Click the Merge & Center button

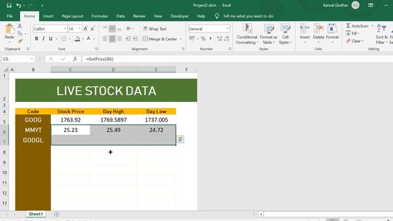tap(160, 39)
